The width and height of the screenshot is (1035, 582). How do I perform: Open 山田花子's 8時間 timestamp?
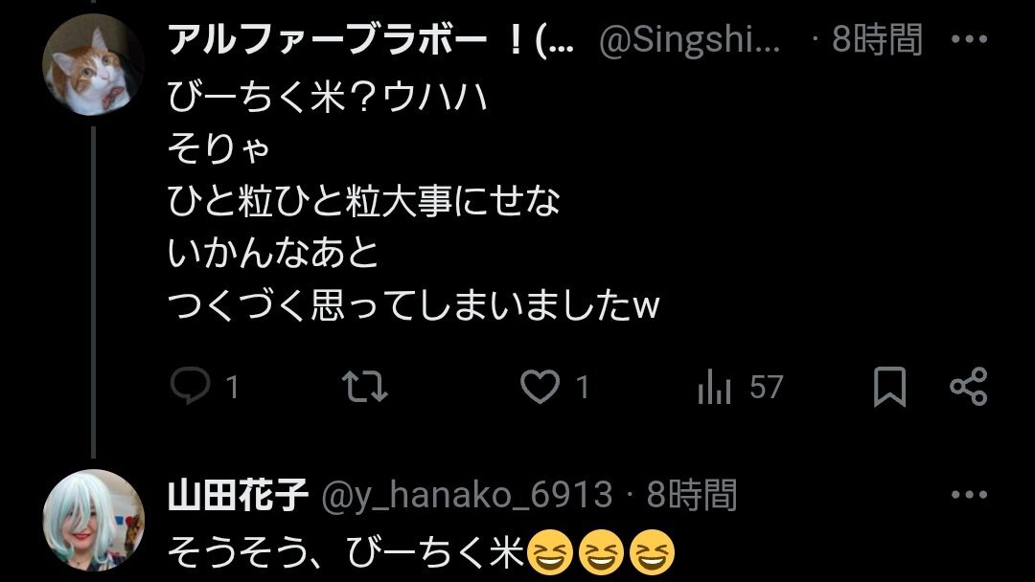pos(691,494)
